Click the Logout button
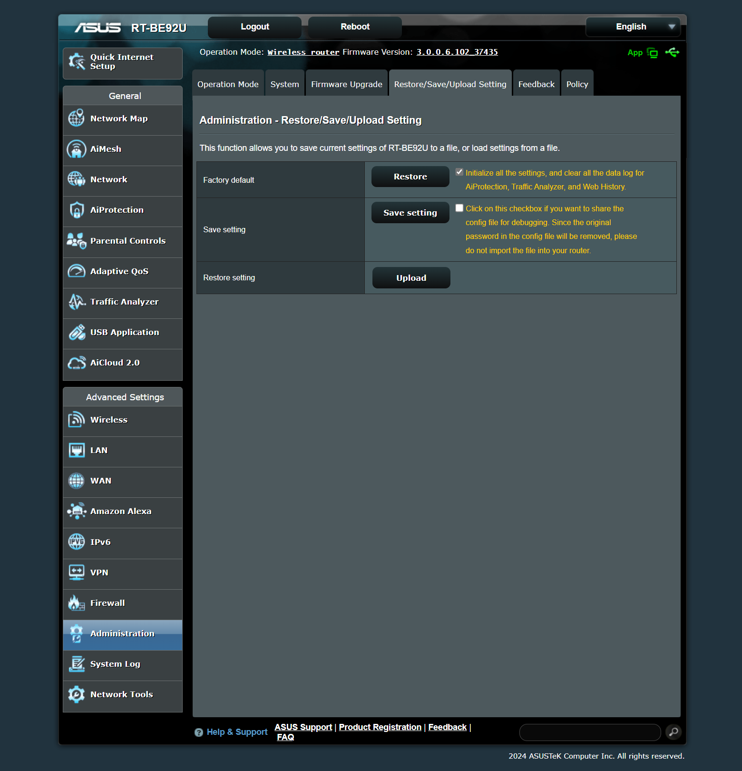742x771 pixels. (x=255, y=27)
